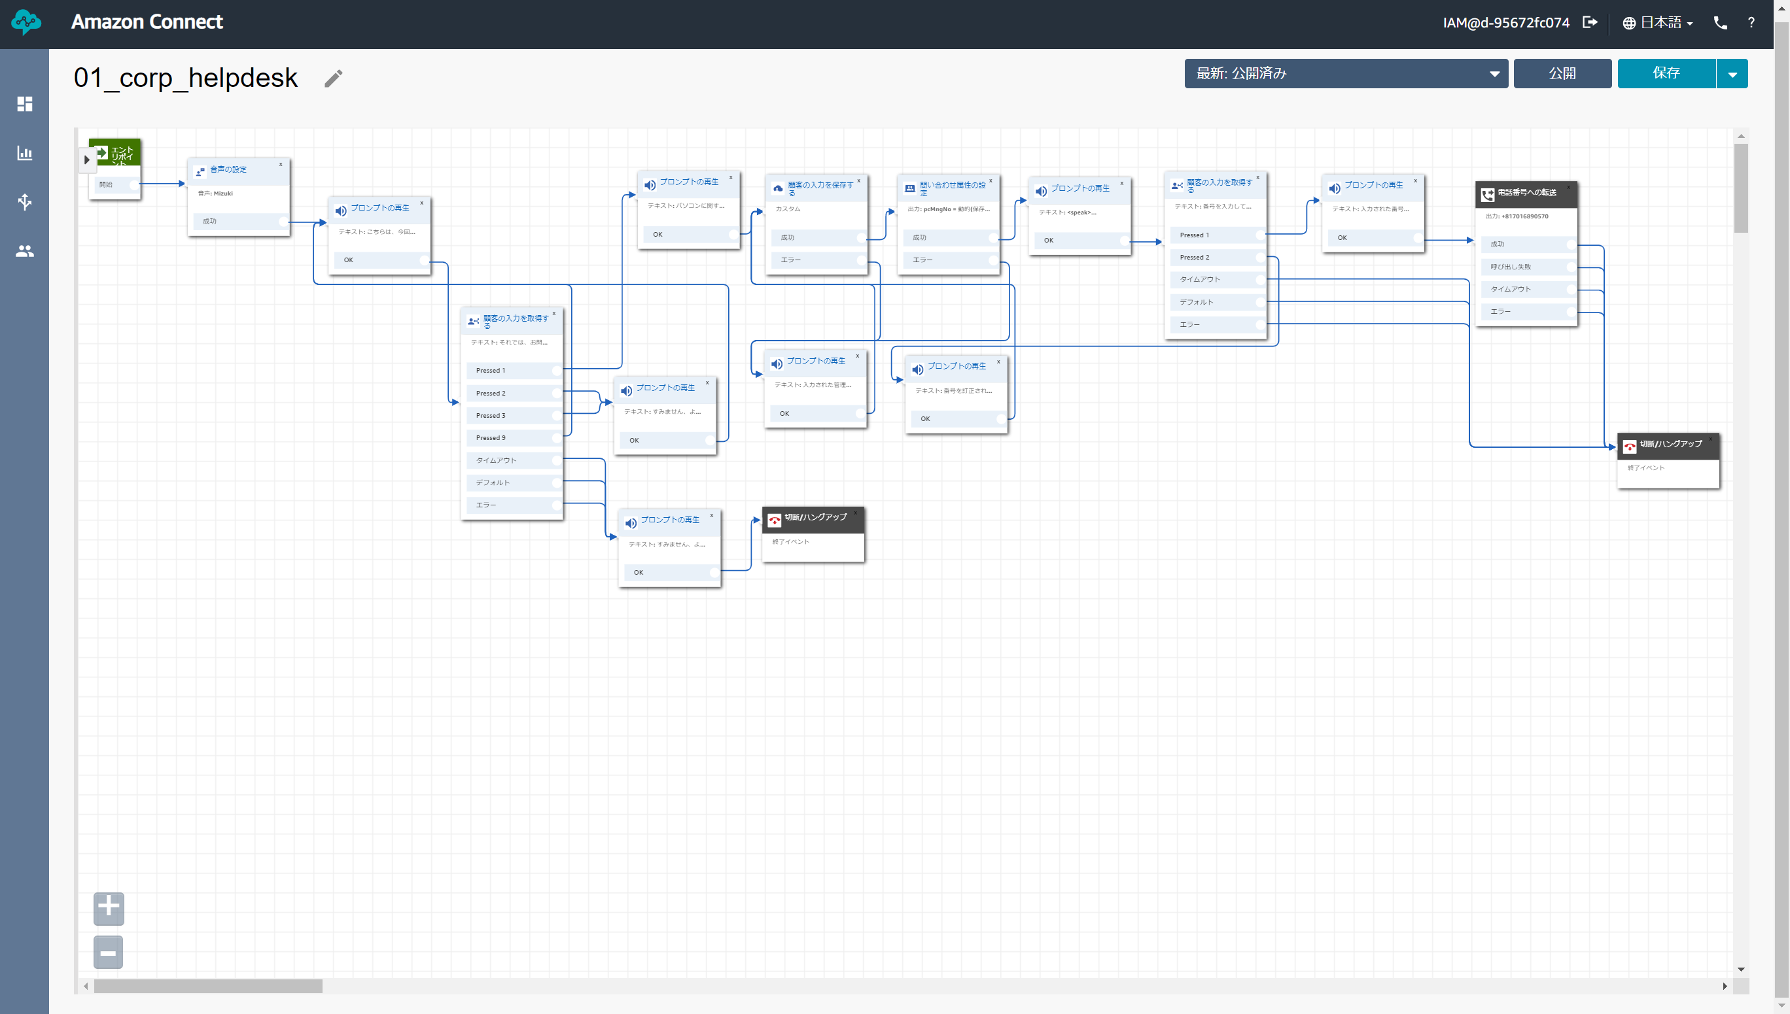The height and width of the screenshot is (1014, 1790).
Task: Select the 呼び出し失敗 branch in the transfer block
Action: [1529, 267]
